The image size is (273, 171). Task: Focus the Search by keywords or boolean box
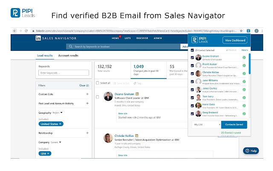(x=123, y=47)
